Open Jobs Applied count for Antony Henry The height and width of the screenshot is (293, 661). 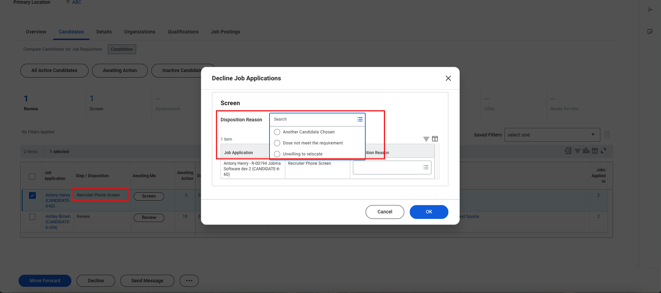pos(598,195)
